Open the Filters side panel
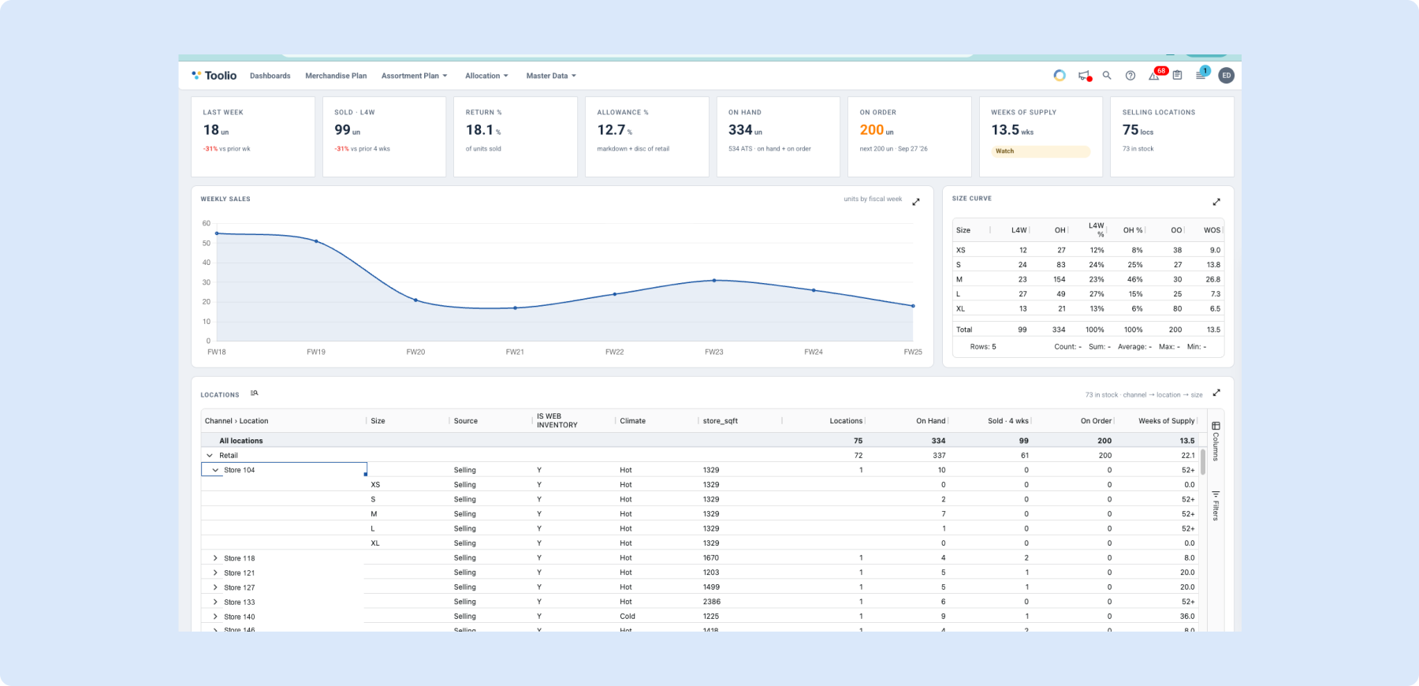 click(1216, 505)
